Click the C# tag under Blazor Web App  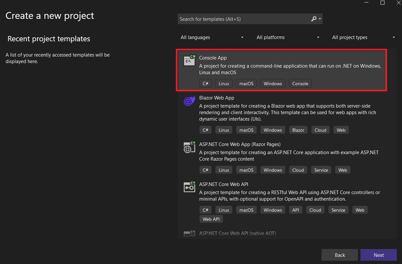coord(205,130)
